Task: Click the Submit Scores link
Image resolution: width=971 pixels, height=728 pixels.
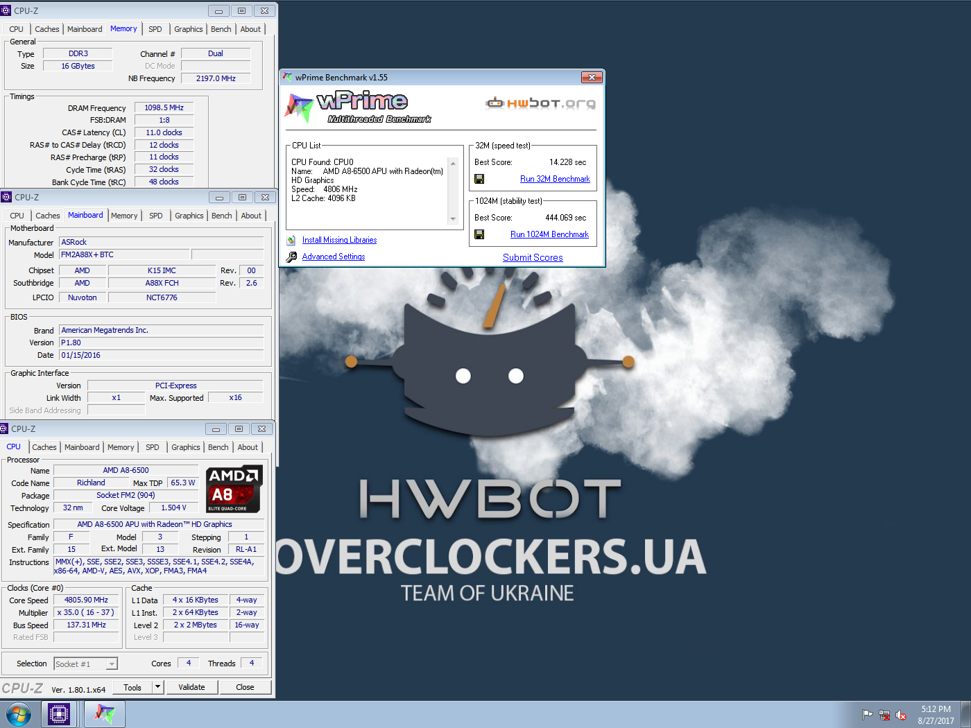Action: click(533, 257)
